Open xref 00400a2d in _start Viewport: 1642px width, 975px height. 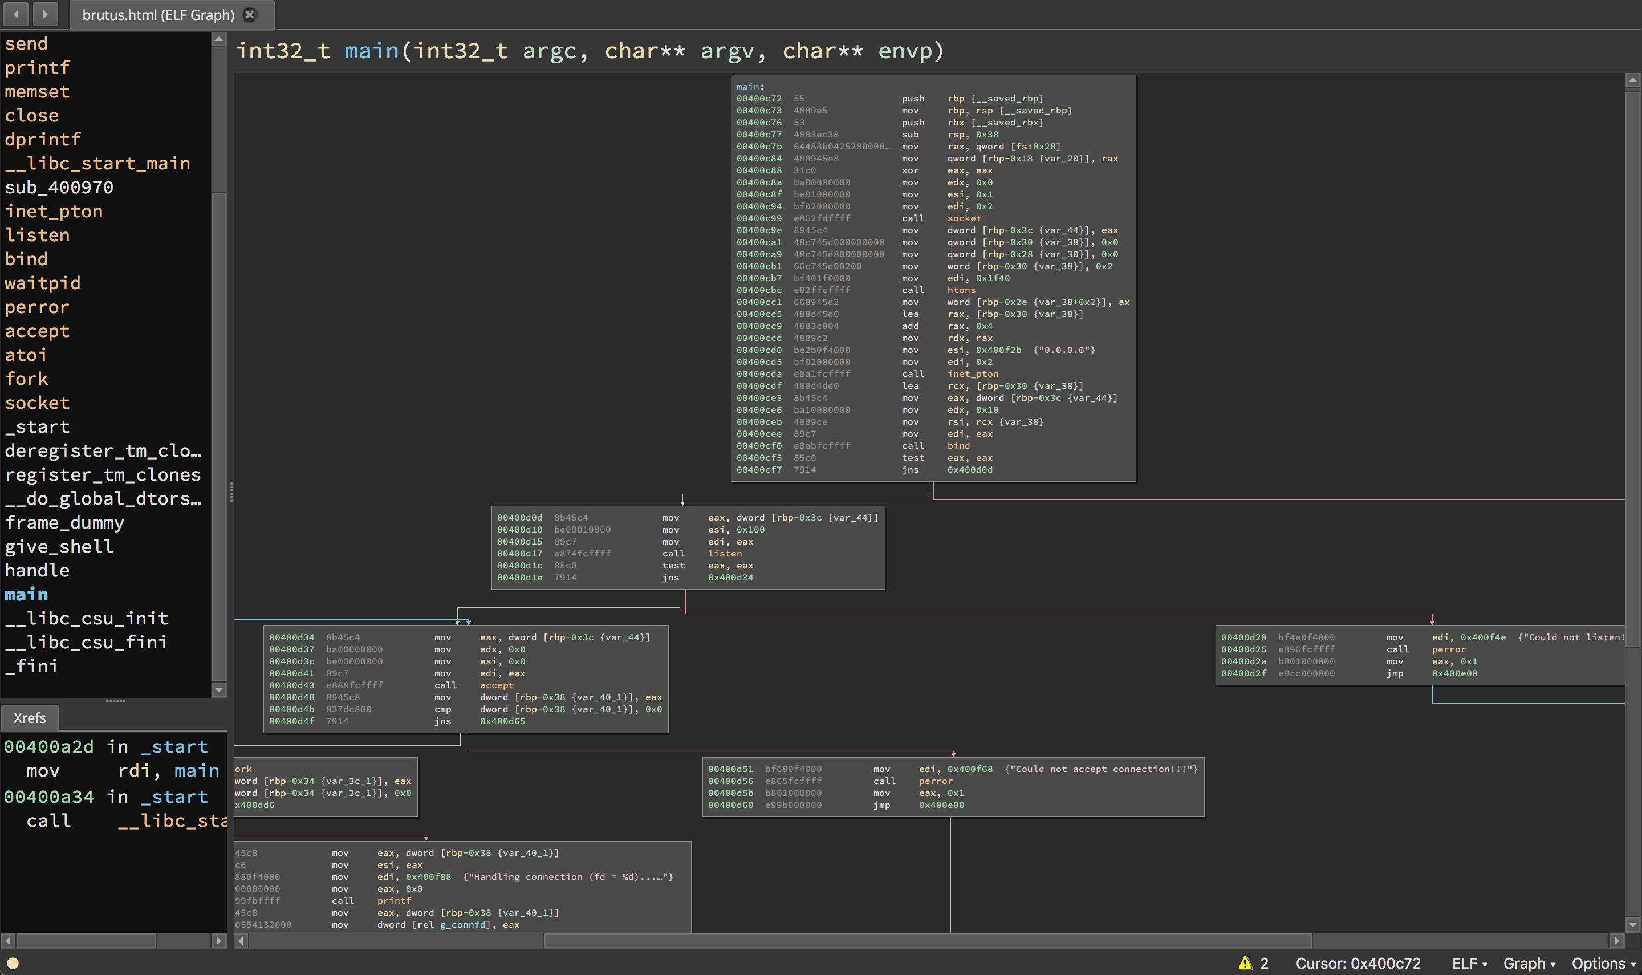pos(105,746)
